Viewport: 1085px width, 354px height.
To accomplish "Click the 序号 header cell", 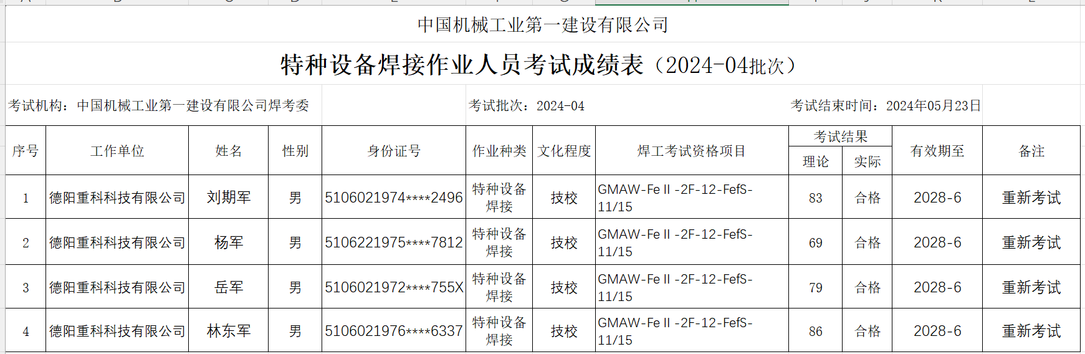I will coord(26,151).
